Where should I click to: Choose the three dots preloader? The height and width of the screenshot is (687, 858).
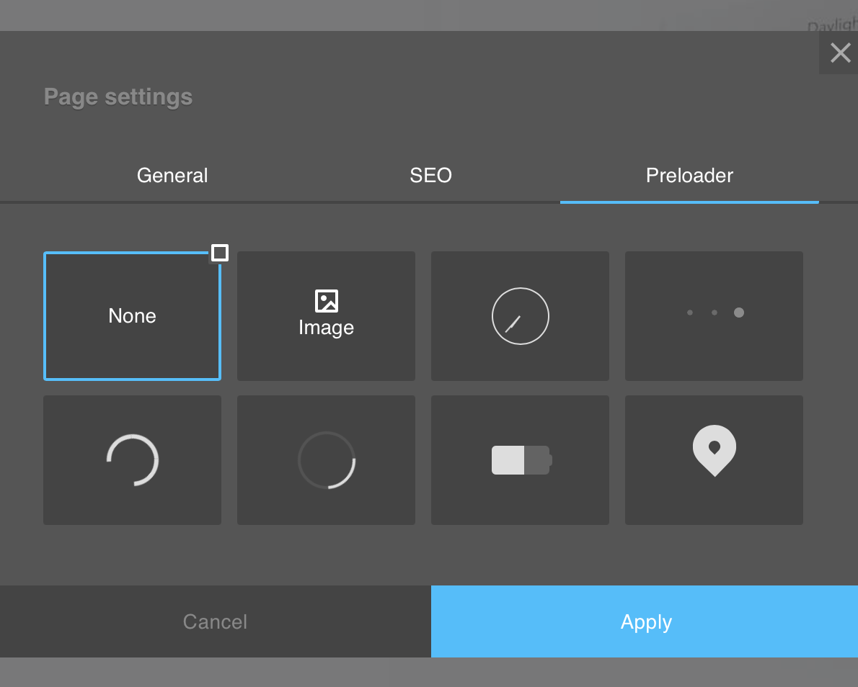714,316
